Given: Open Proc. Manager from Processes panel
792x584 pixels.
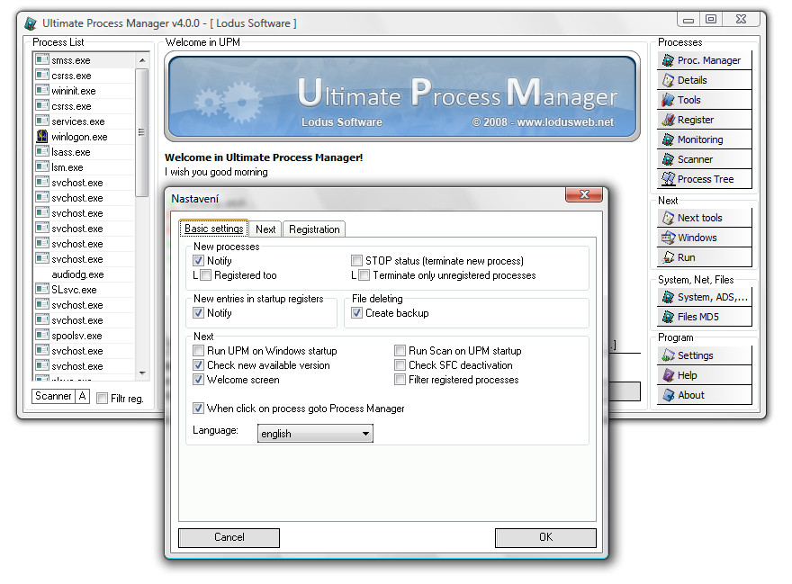Looking at the screenshot, I should (x=704, y=60).
